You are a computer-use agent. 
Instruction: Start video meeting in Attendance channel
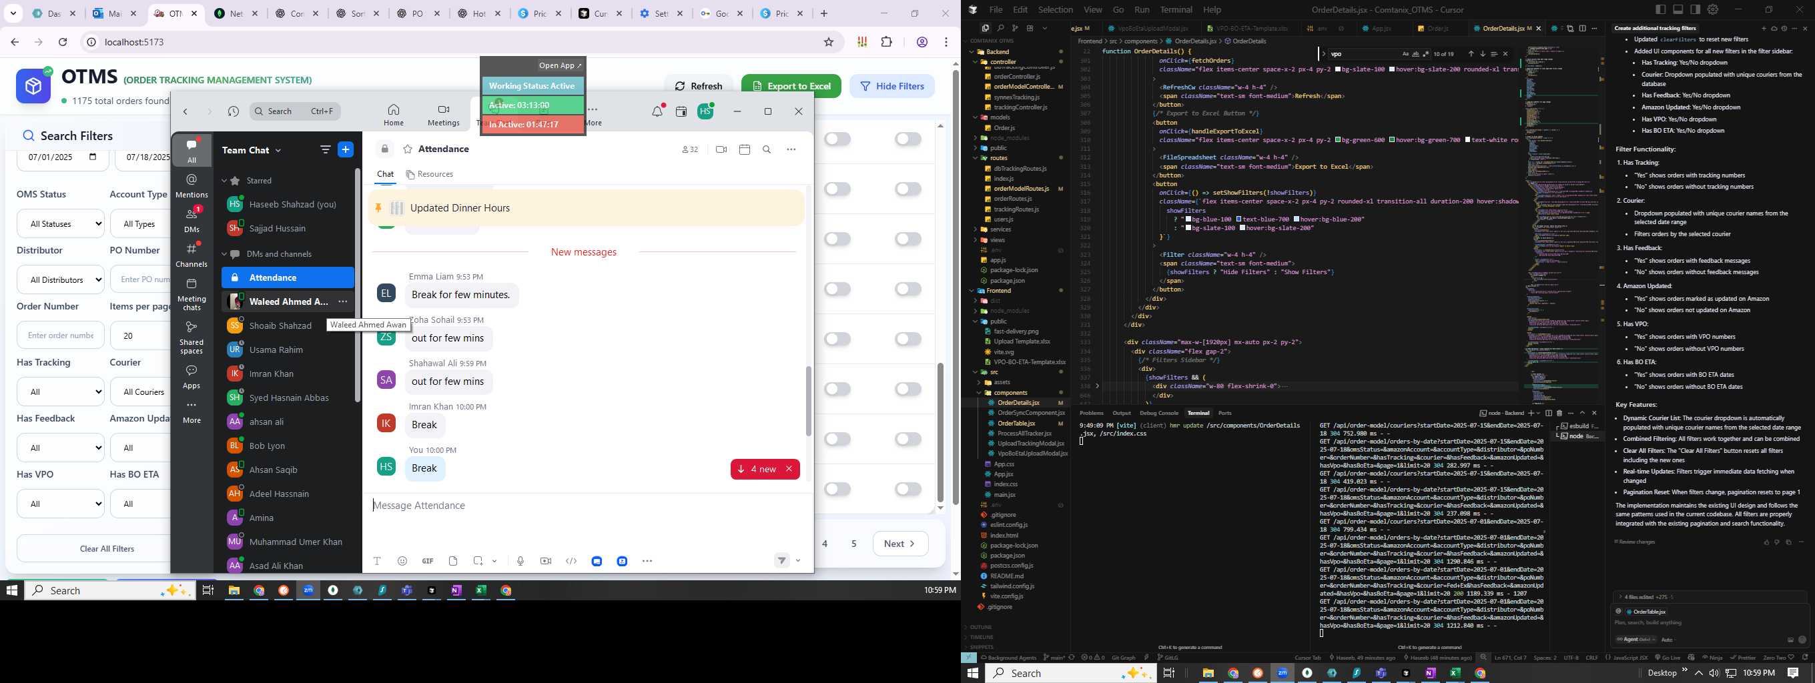[721, 149]
